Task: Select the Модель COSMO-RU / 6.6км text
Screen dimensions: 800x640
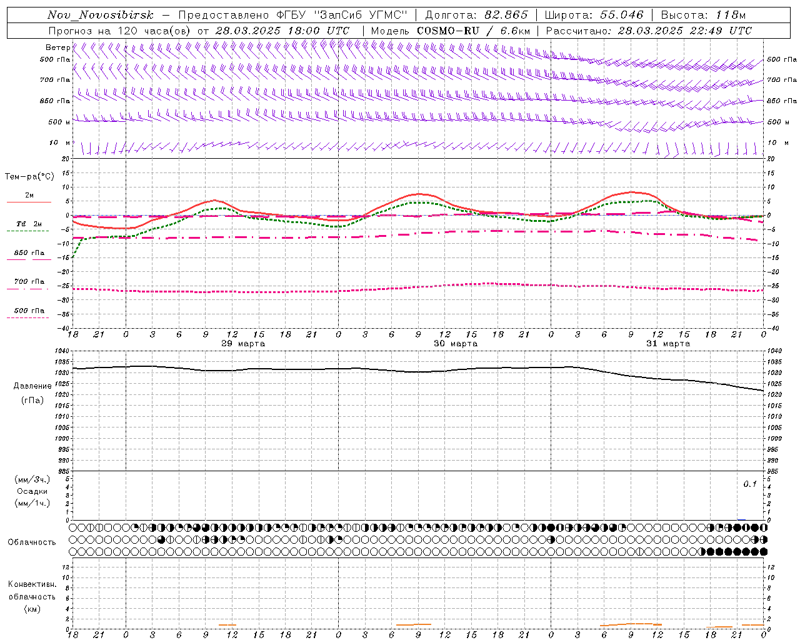Action: click(451, 31)
